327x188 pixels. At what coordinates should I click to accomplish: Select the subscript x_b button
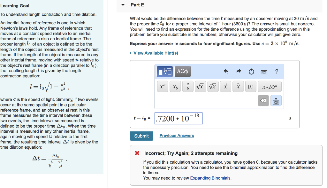coord(175,86)
